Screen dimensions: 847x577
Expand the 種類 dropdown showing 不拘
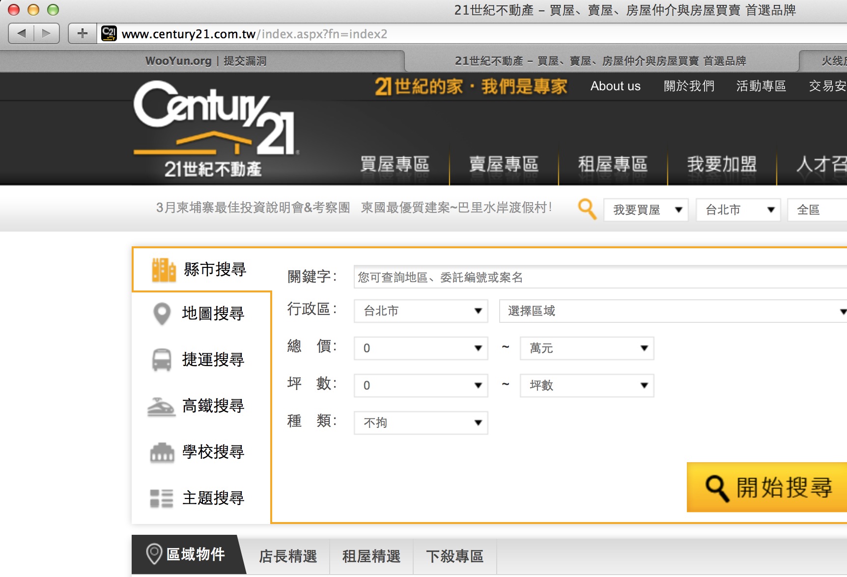tap(421, 422)
